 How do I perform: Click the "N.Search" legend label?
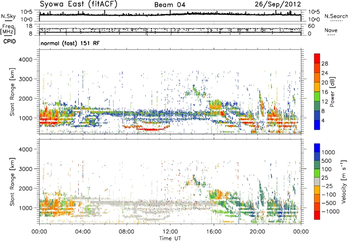(x=336, y=16)
